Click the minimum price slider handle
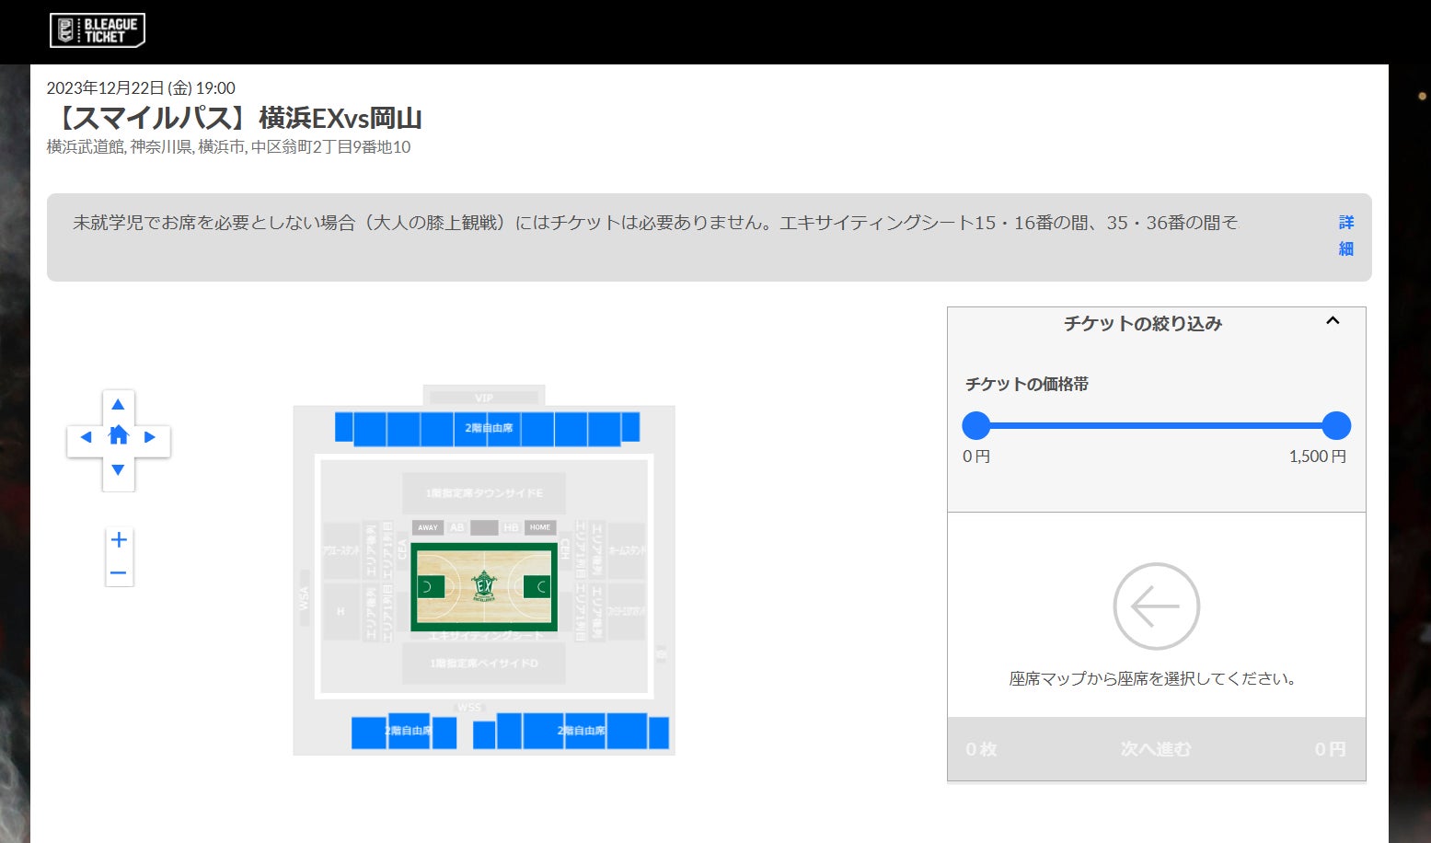Screen dimensions: 1431x843 [x=975, y=425]
